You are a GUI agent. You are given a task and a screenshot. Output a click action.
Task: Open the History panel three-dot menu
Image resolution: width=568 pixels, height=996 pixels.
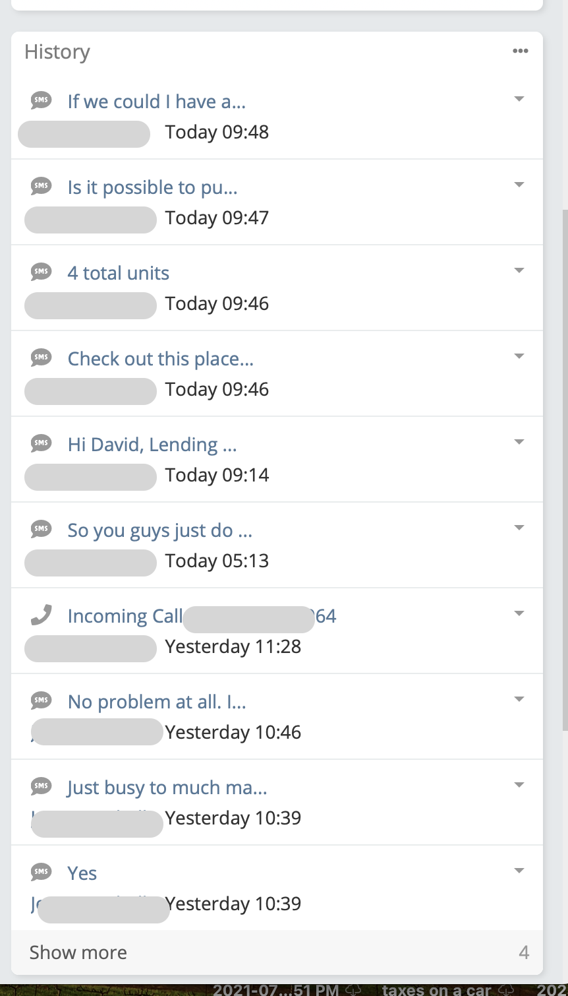coord(520,51)
